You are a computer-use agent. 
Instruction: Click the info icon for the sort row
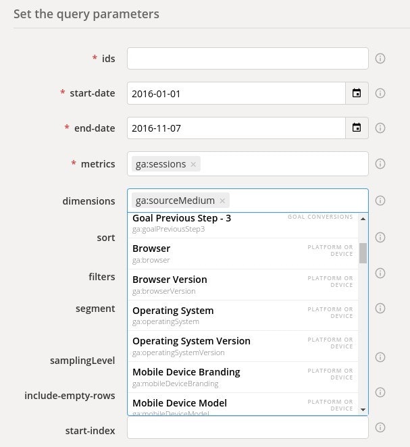click(x=380, y=238)
